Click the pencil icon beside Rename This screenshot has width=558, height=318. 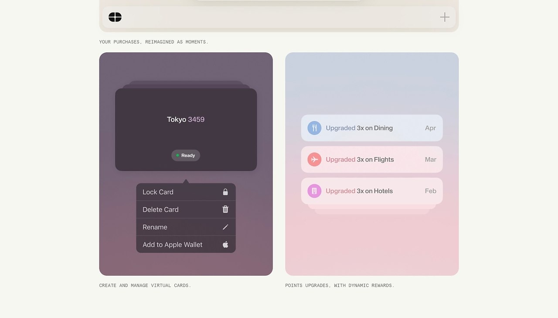(x=225, y=227)
